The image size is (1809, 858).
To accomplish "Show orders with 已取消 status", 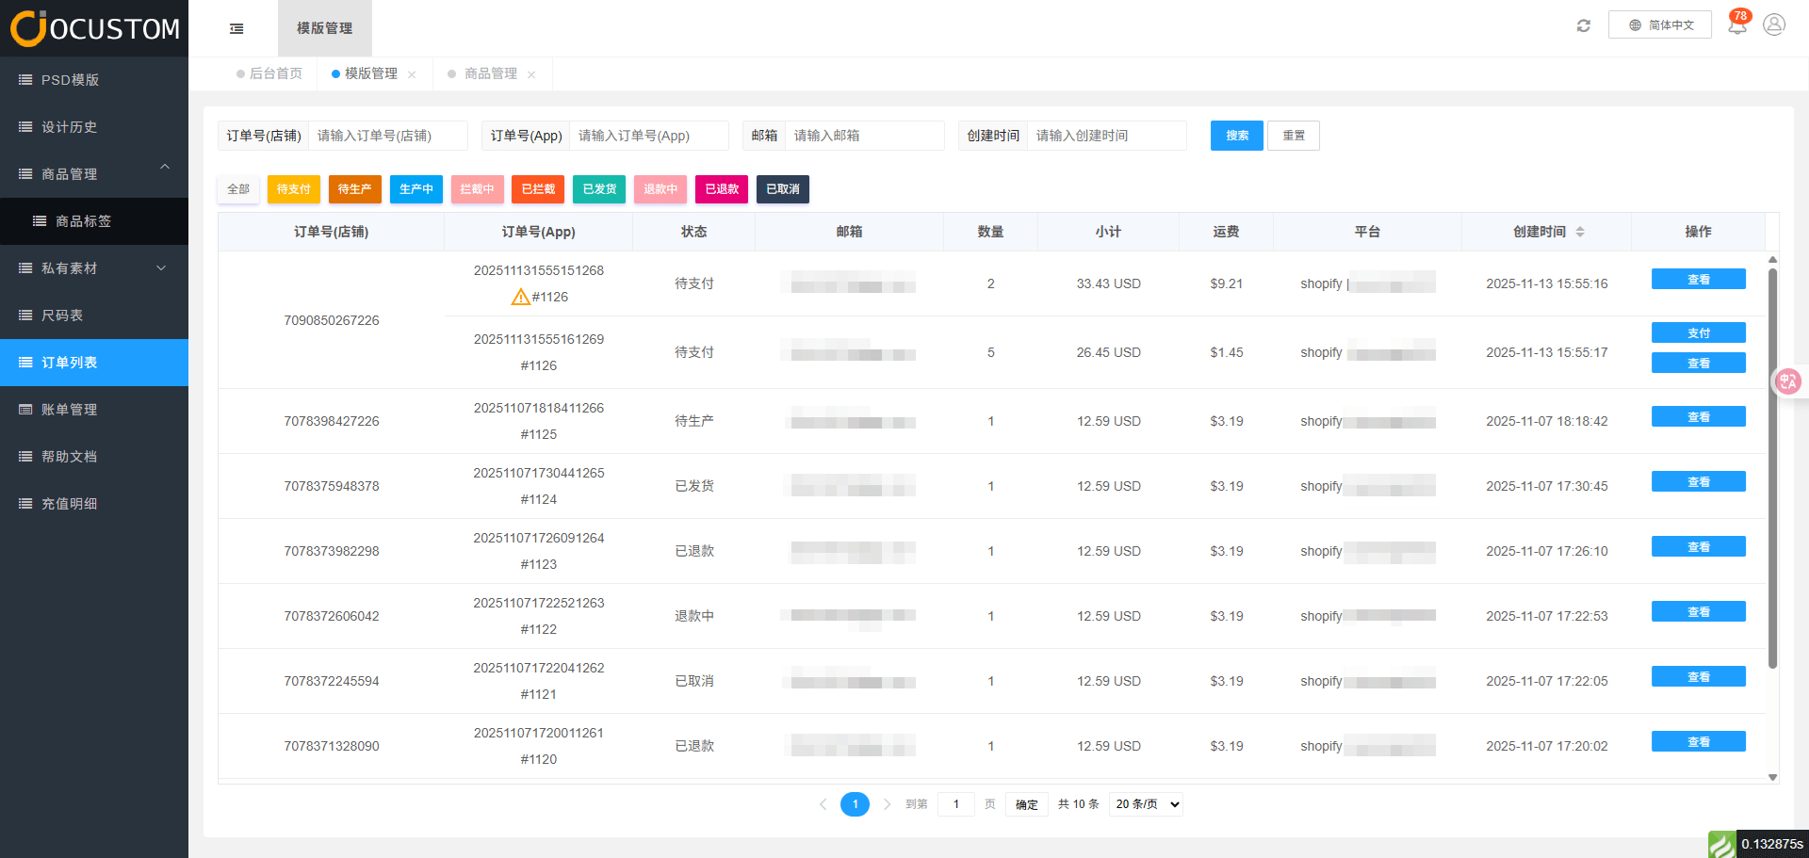I will [782, 189].
